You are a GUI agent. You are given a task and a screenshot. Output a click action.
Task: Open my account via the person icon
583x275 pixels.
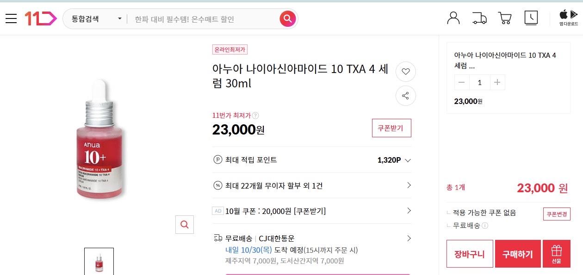coord(453,18)
